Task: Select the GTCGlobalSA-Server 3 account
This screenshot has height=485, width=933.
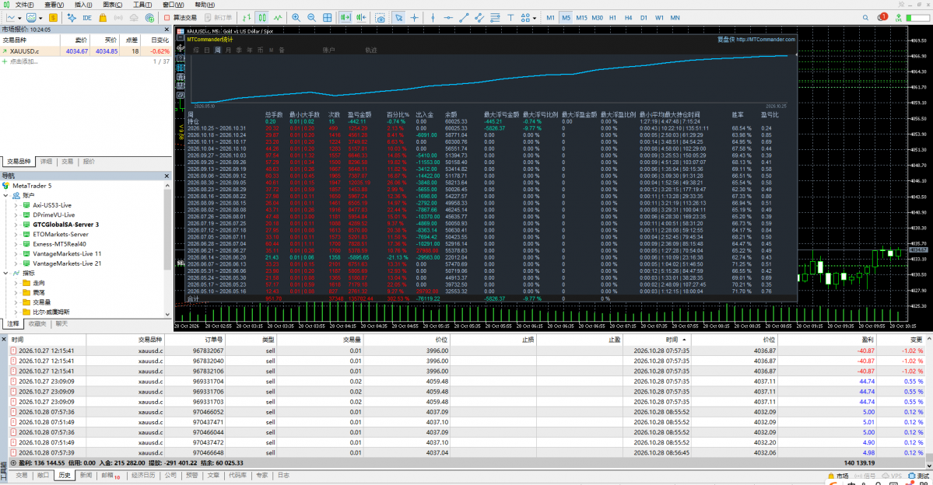Action: [x=66, y=225]
